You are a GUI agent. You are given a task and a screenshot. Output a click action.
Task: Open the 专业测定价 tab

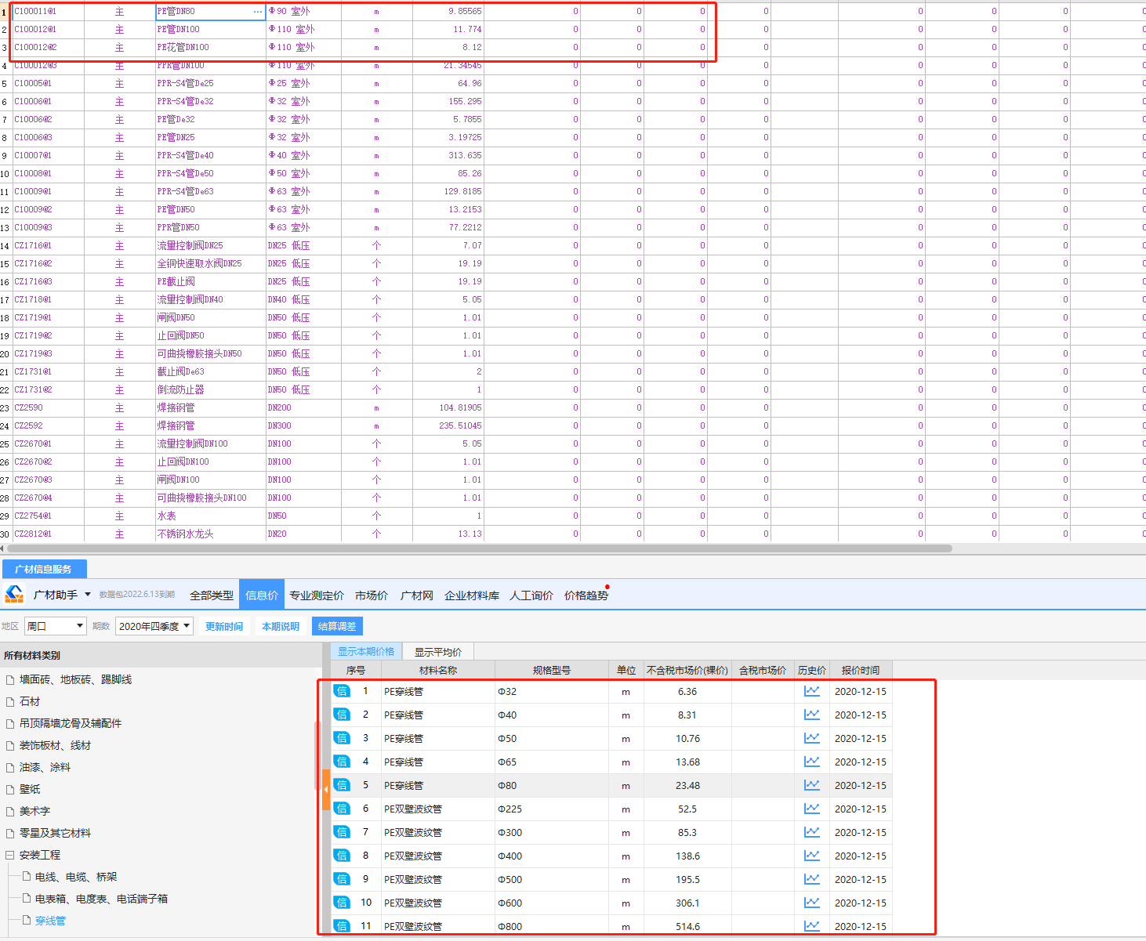pos(317,595)
